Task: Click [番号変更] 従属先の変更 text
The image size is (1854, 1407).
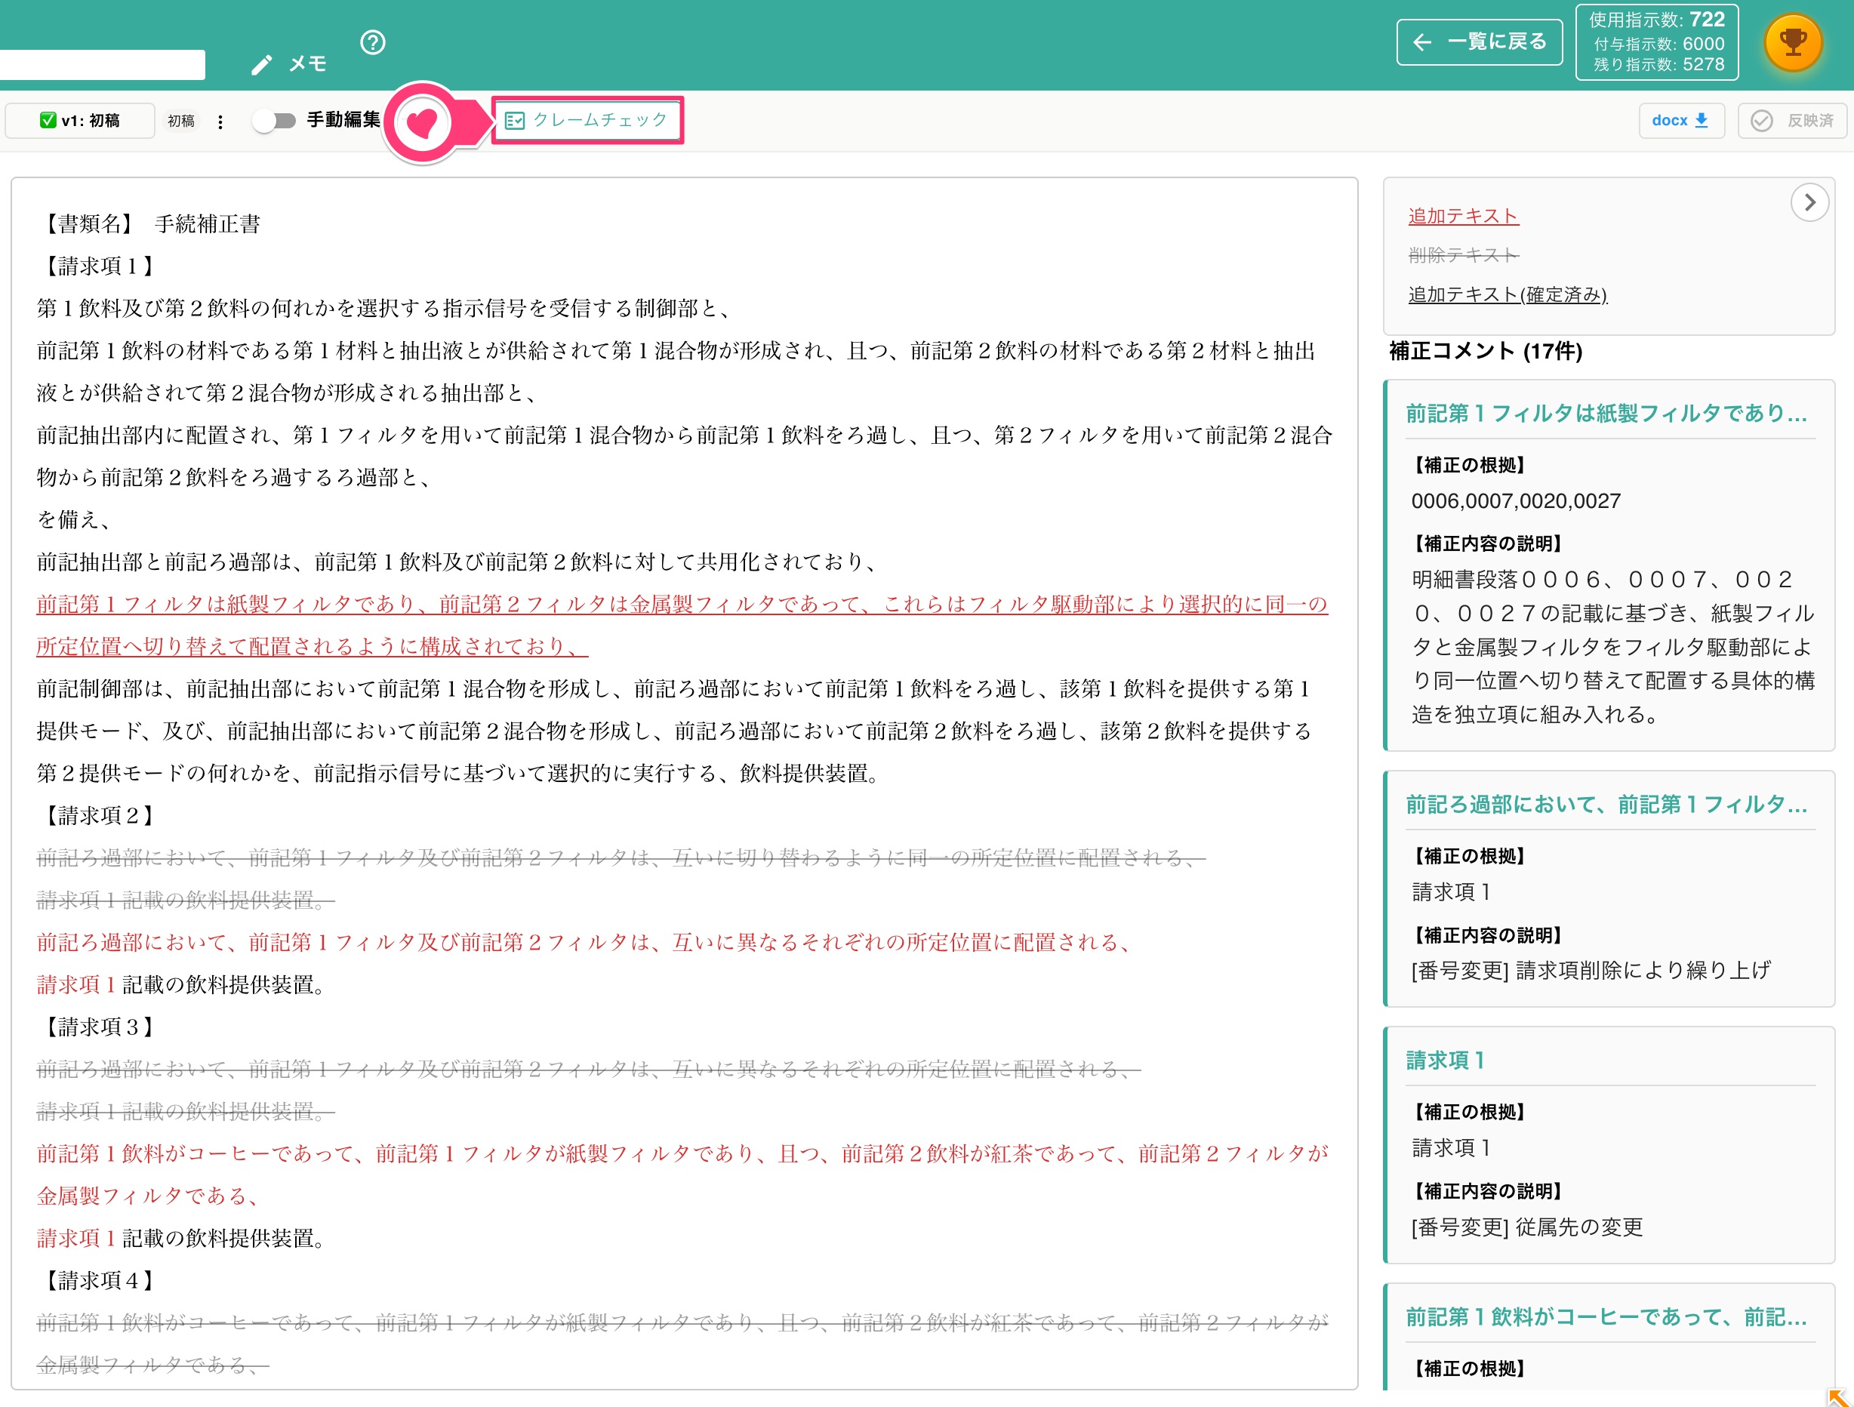Action: point(1526,1227)
